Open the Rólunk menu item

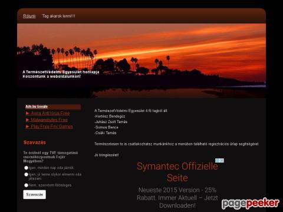(x=29, y=16)
